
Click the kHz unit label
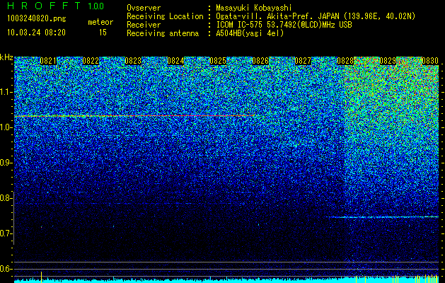[x=6, y=57]
